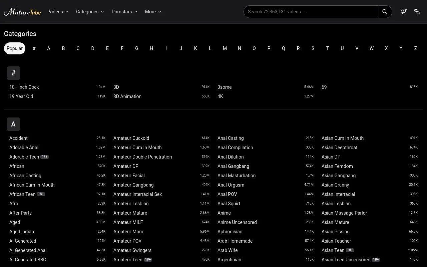Jump to letter K categories
This screenshot has width=427, height=267.
point(195,48)
